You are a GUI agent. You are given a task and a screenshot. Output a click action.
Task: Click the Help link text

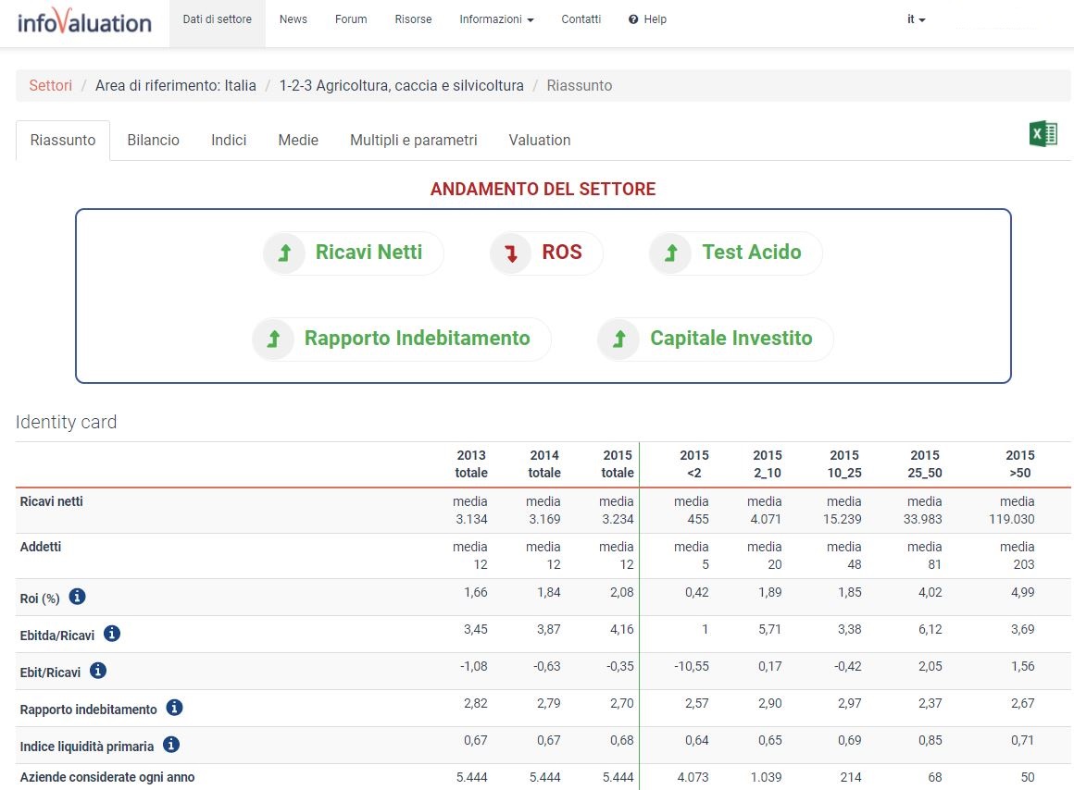(x=655, y=19)
